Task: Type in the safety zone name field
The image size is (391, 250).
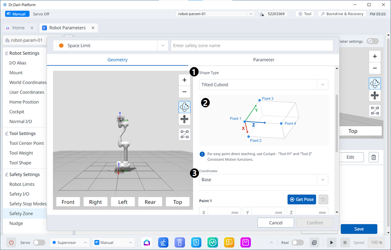Action: click(x=252, y=45)
